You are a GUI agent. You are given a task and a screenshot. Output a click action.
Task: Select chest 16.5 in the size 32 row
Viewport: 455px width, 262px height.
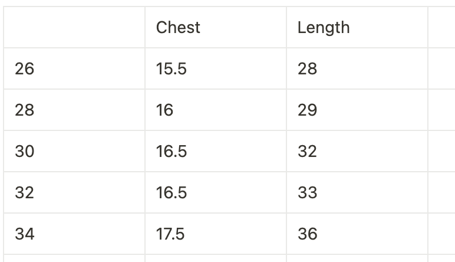215,193
